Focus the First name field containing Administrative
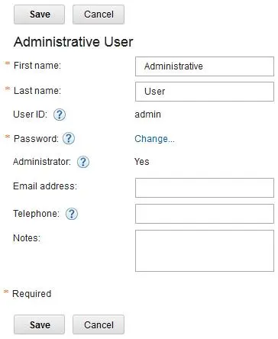This screenshot has width=278, height=339. coord(205,66)
